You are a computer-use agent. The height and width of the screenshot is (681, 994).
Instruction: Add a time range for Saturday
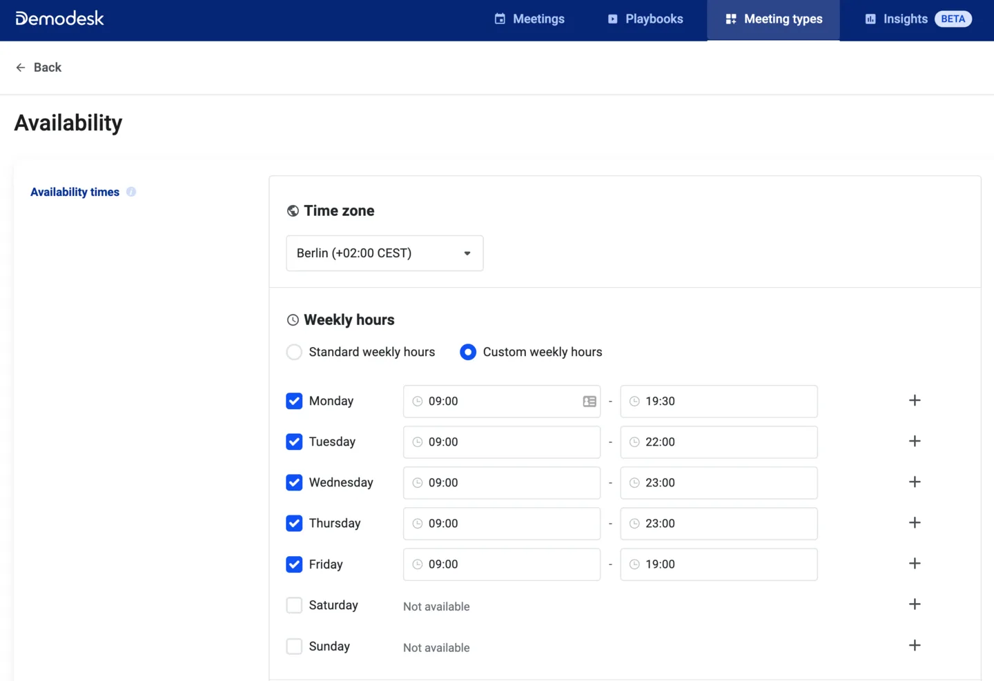(x=915, y=604)
